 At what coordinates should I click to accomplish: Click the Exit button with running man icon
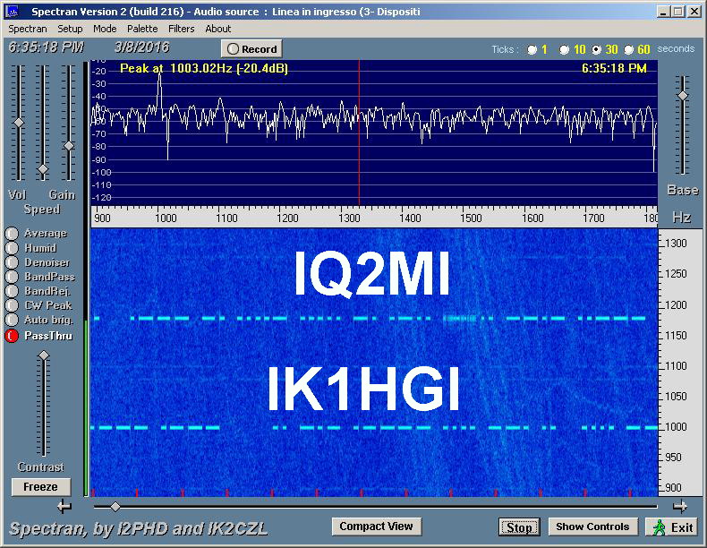[x=673, y=527]
